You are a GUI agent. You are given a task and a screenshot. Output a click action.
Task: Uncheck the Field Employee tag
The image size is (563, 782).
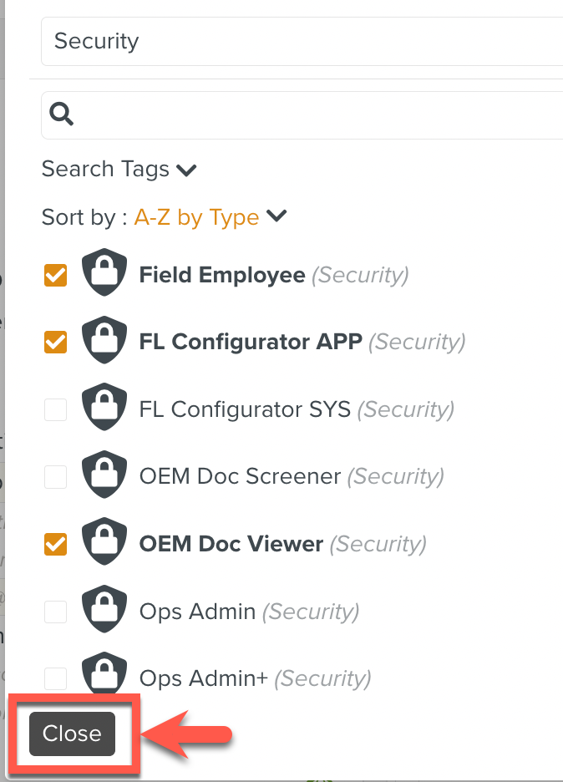(55, 274)
